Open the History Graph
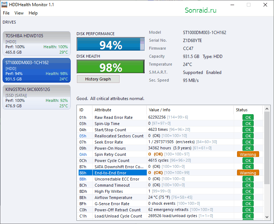274x224 pixels. pyautogui.click(x=98, y=79)
